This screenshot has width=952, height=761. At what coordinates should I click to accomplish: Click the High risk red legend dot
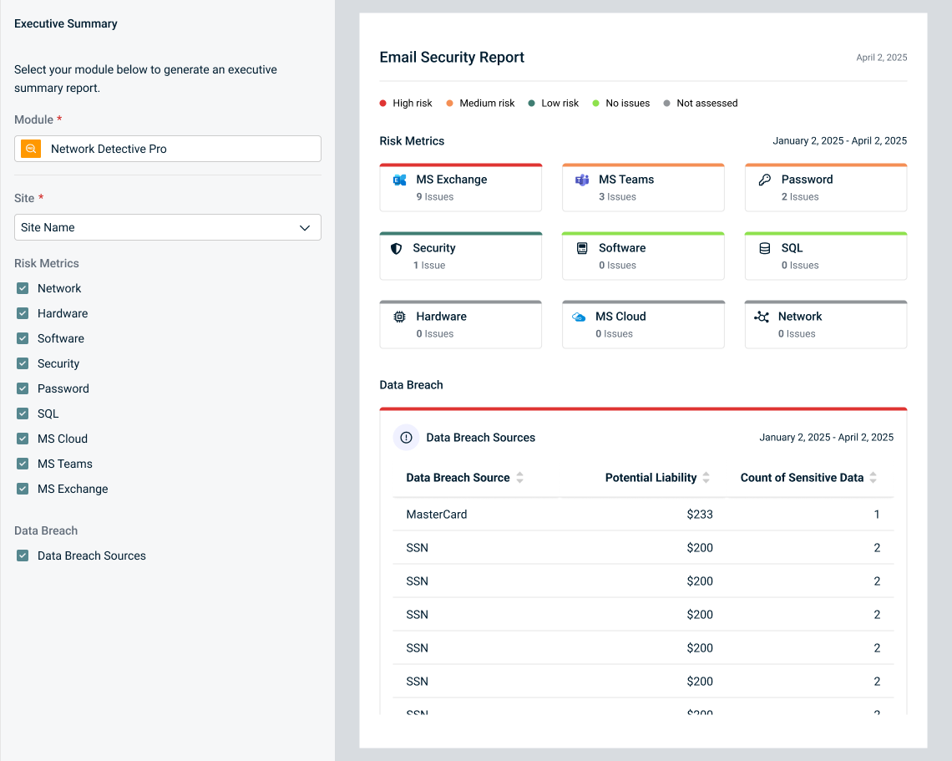point(383,104)
